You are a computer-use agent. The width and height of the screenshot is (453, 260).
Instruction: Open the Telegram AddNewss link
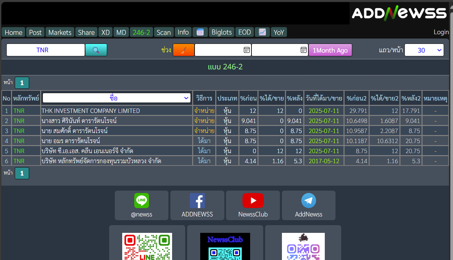click(309, 205)
